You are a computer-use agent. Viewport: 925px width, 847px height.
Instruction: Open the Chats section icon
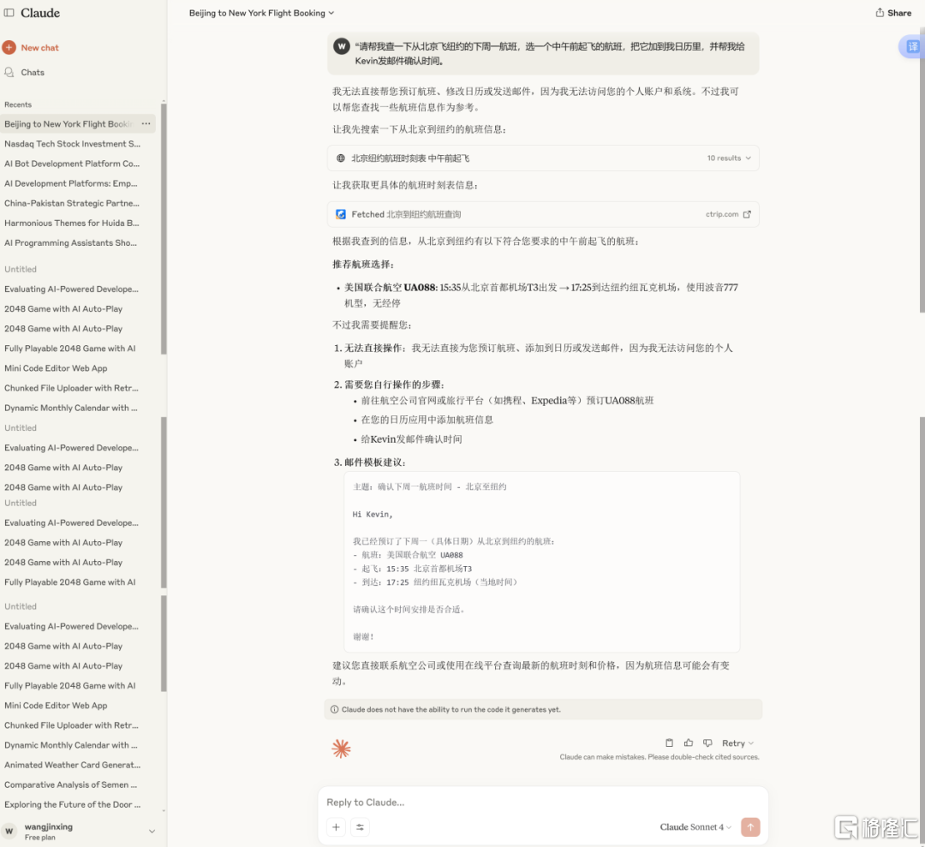click(9, 72)
